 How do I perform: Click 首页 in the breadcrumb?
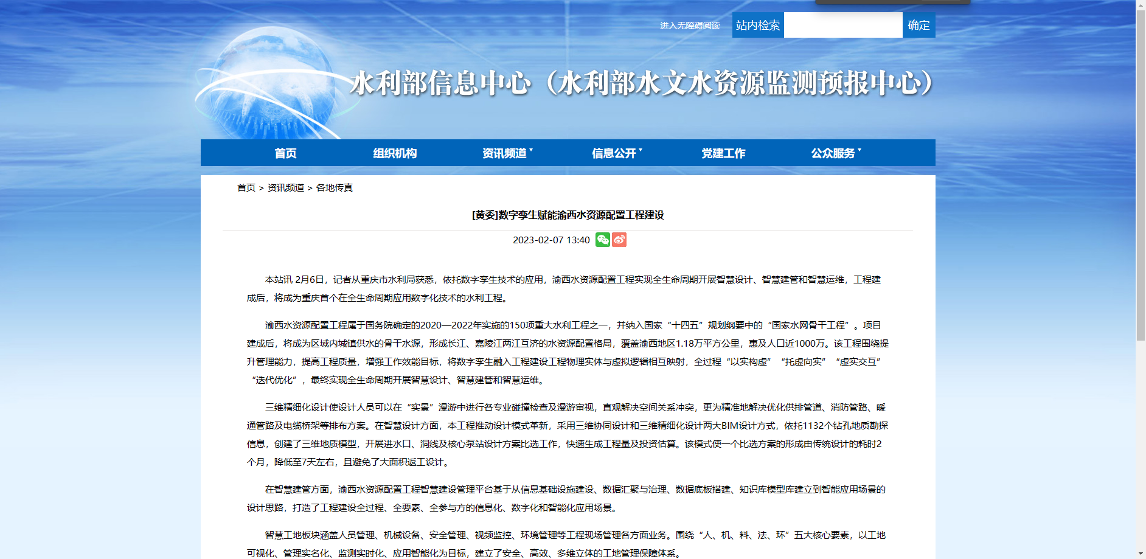pos(246,187)
